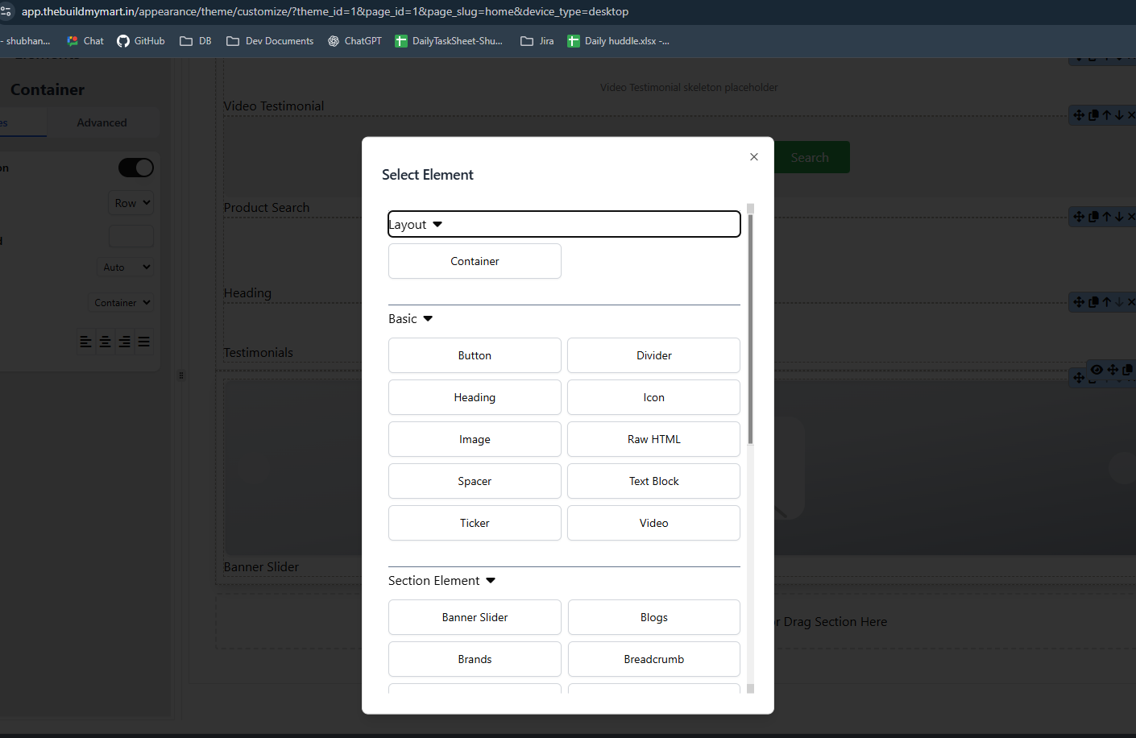Open the Auto dropdown in Container panel
The height and width of the screenshot is (738, 1136).
(125, 267)
